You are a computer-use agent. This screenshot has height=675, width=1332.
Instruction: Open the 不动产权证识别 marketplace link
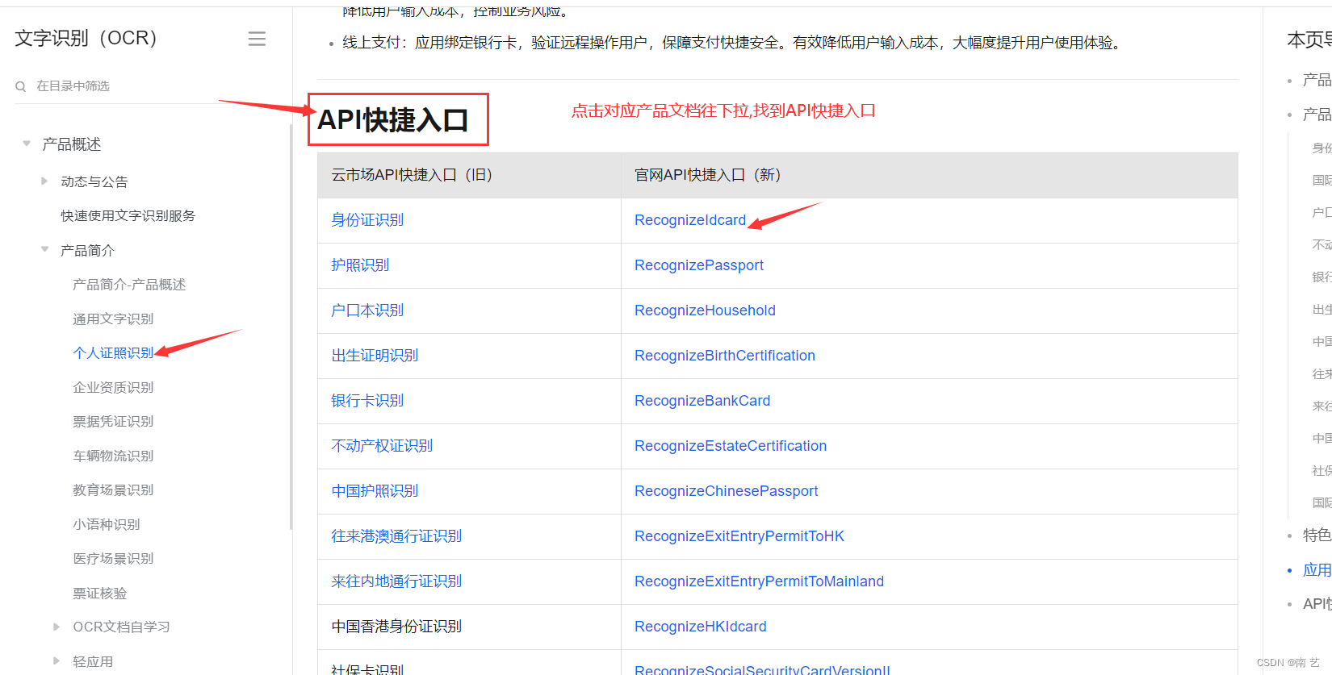(x=382, y=446)
